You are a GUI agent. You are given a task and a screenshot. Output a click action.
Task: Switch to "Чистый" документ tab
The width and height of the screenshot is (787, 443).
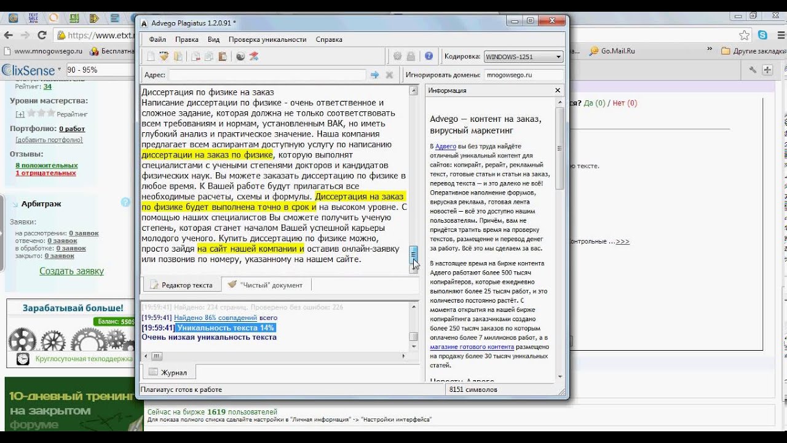pos(266,285)
